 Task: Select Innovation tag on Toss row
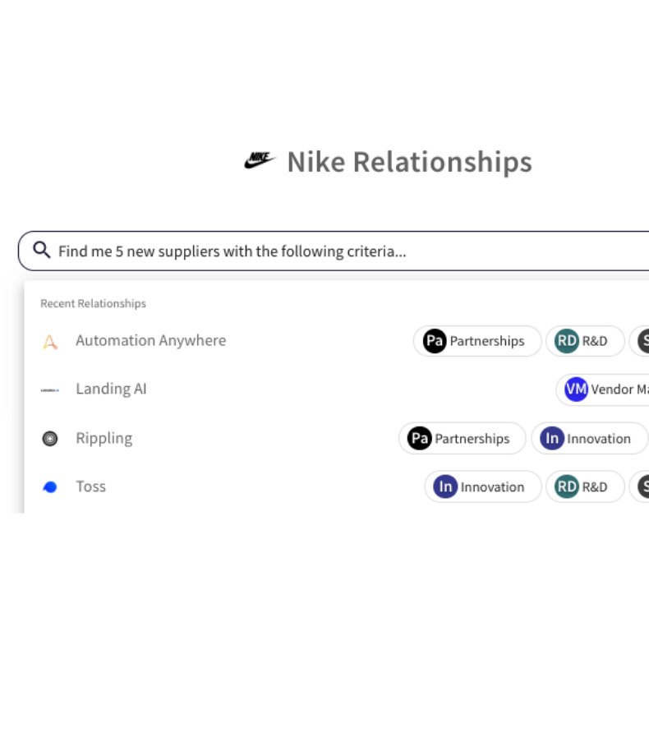(483, 486)
